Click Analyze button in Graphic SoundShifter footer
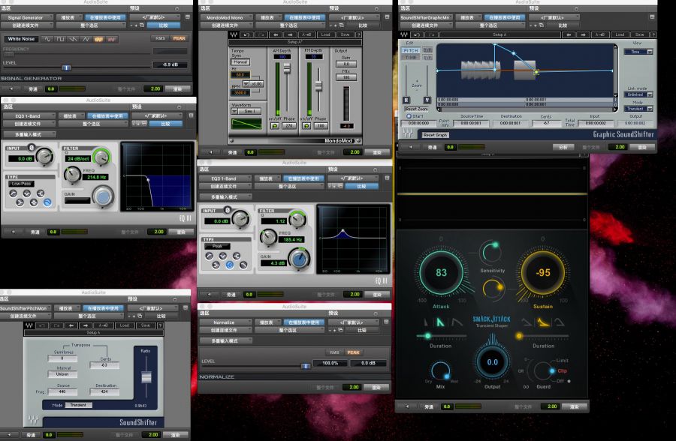This screenshot has width=676, height=441. coord(563,147)
